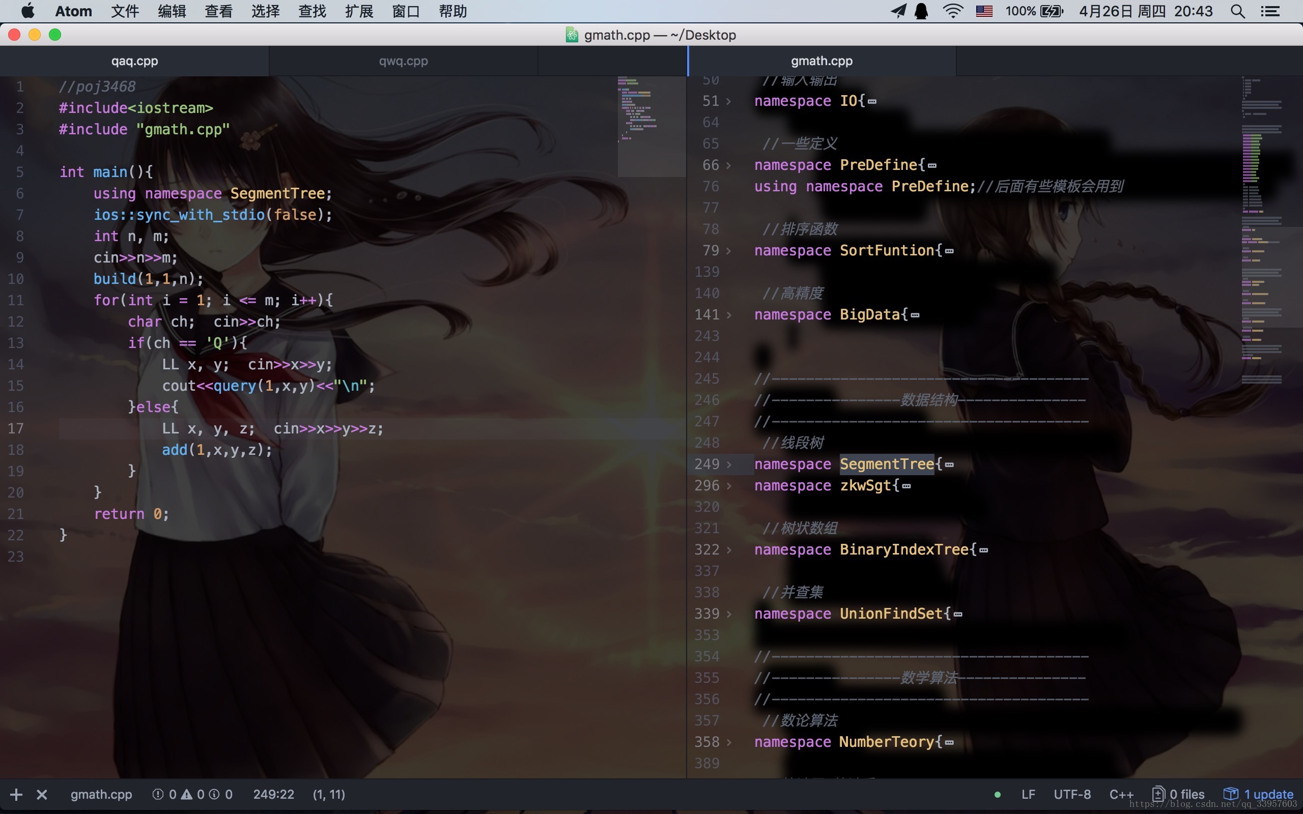Expand the namespace zkwSgt fold arrow
Image resolution: width=1303 pixels, height=814 pixels.
click(x=728, y=486)
